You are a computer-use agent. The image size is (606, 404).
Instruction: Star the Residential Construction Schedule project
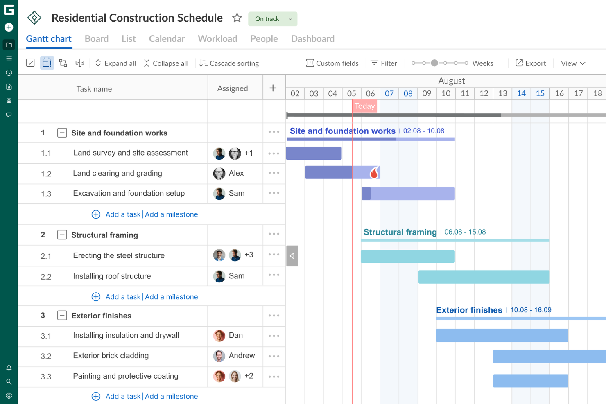pos(237,18)
